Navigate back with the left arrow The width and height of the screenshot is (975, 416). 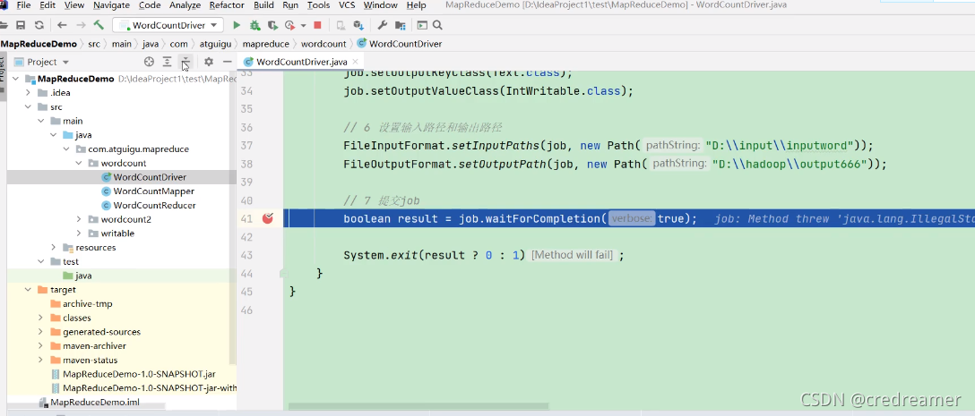pyautogui.click(x=62, y=25)
